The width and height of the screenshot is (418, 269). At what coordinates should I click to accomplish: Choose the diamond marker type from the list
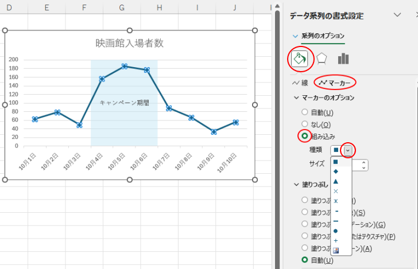[335, 171]
